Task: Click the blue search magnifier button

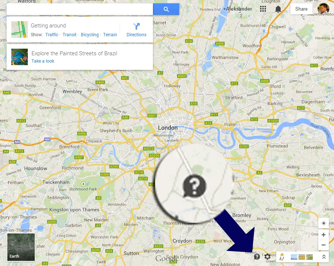Action: 166,9
